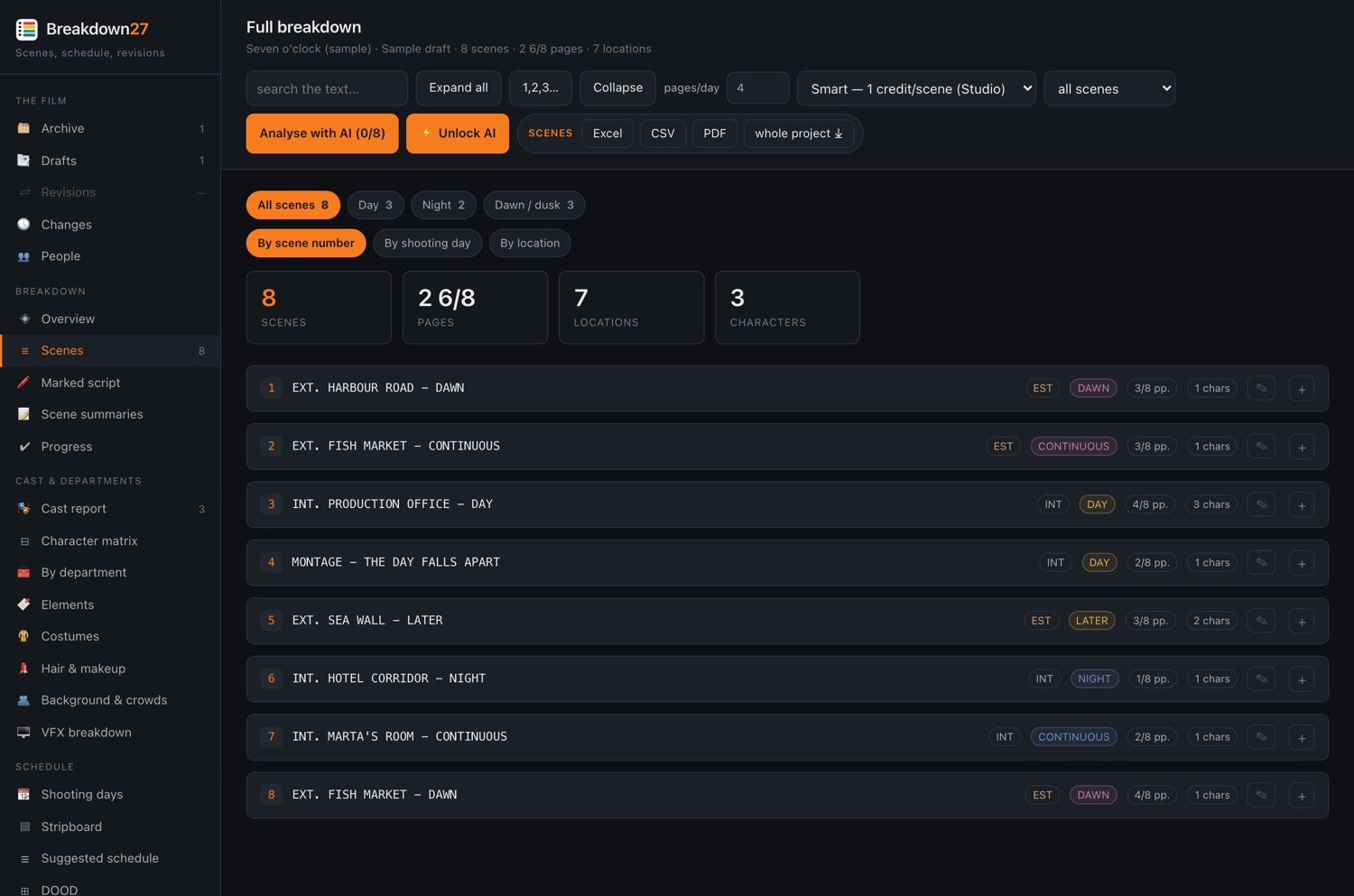Open the all scenes dropdown
The height and width of the screenshot is (896, 1354).
click(x=1109, y=88)
